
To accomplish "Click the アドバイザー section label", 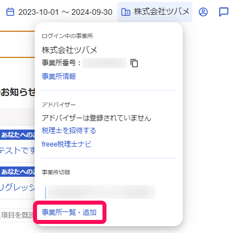I will [x=59, y=105].
